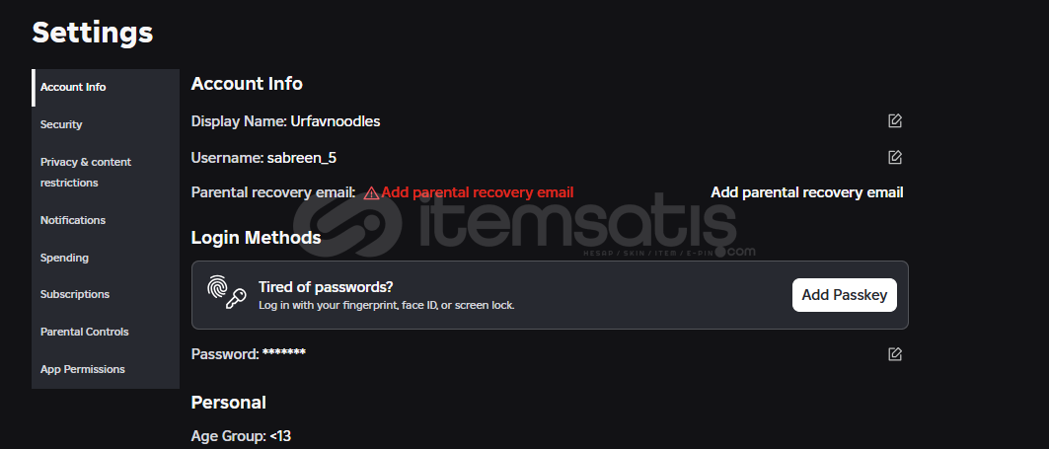Click the fingerprint and key passkey icon

pos(226,292)
